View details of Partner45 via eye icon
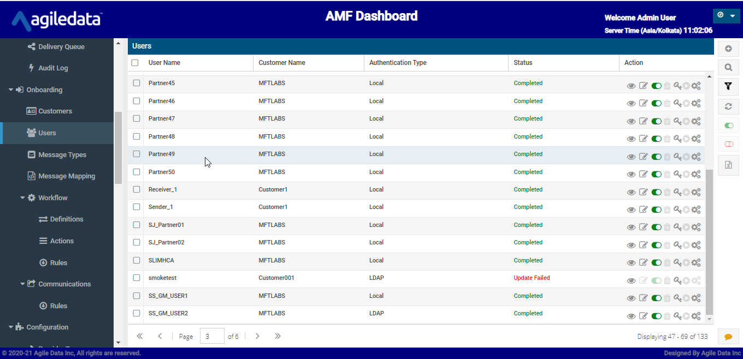 tap(631, 86)
